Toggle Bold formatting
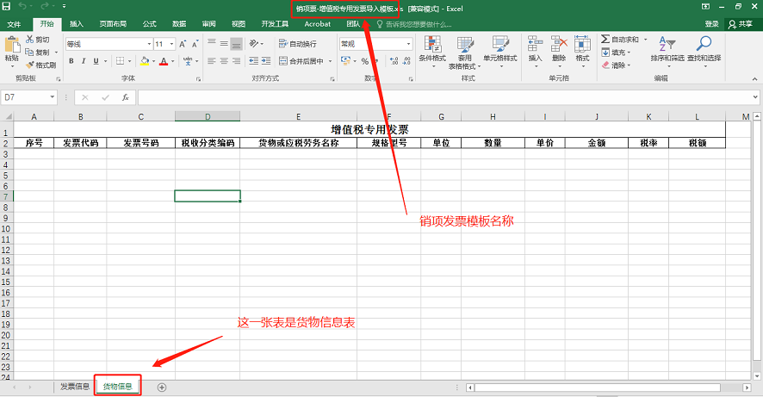 (x=71, y=61)
